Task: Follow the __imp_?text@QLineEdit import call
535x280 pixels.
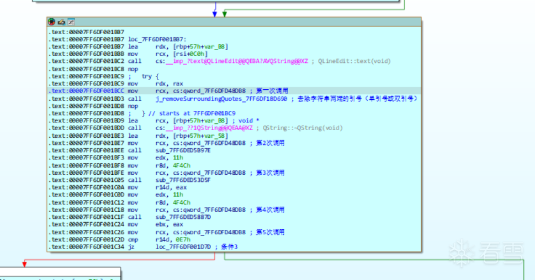Action: [237, 61]
